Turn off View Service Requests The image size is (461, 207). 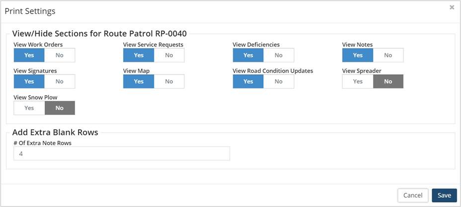(x=169, y=55)
